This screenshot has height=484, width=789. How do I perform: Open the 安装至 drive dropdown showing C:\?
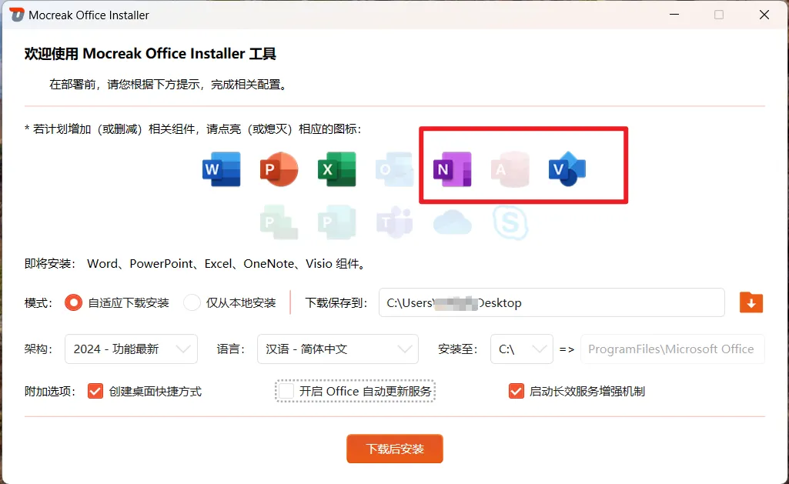pyautogui.click(x=522, y=349)
